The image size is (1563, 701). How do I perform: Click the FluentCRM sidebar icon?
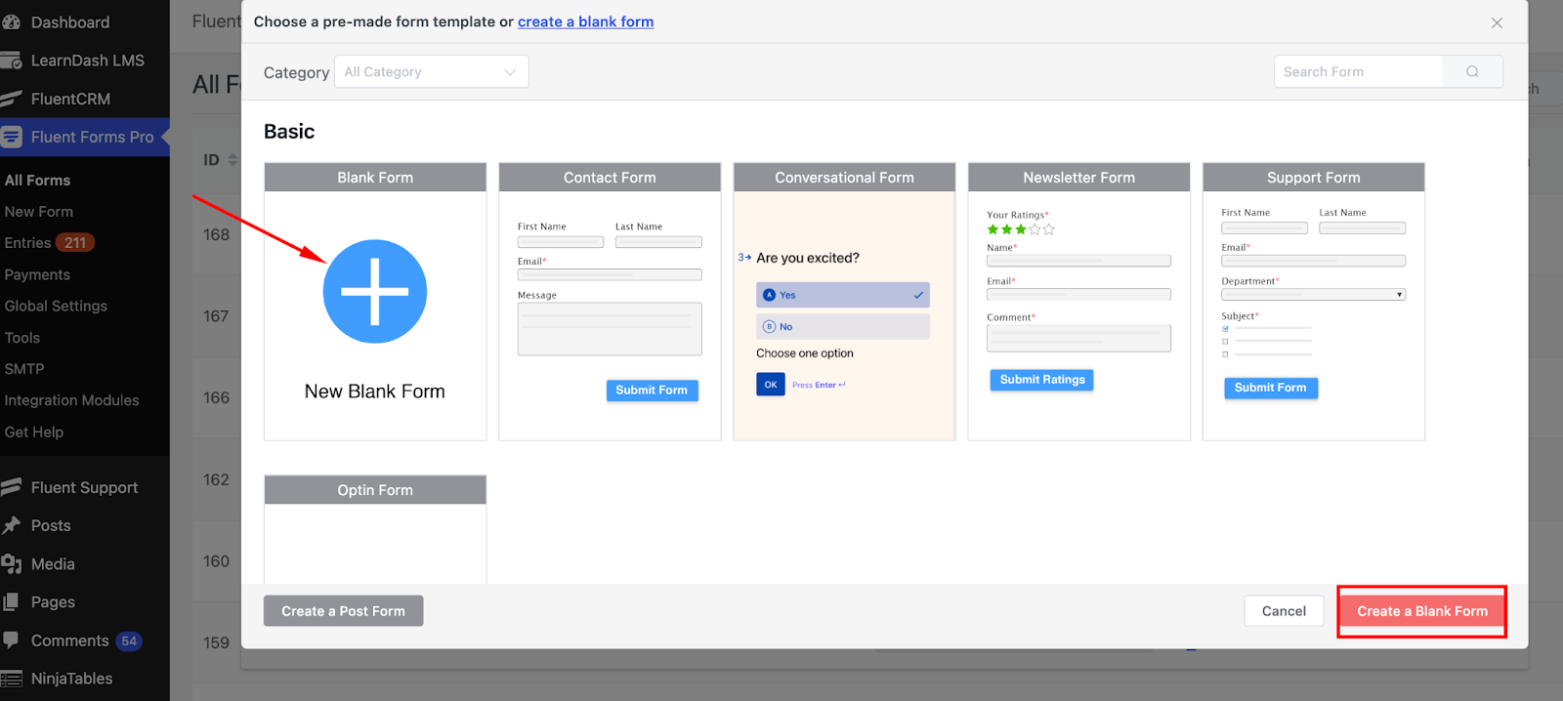[11, 99]
